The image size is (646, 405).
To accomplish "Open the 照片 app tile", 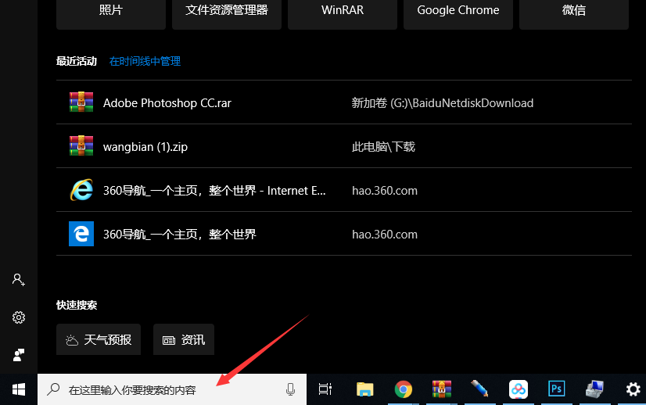I will point(111,11).
